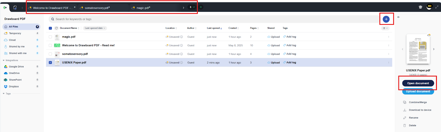441x132 pixels.
Task: Add a new tab with green plus
Action: tap(201, 7)
